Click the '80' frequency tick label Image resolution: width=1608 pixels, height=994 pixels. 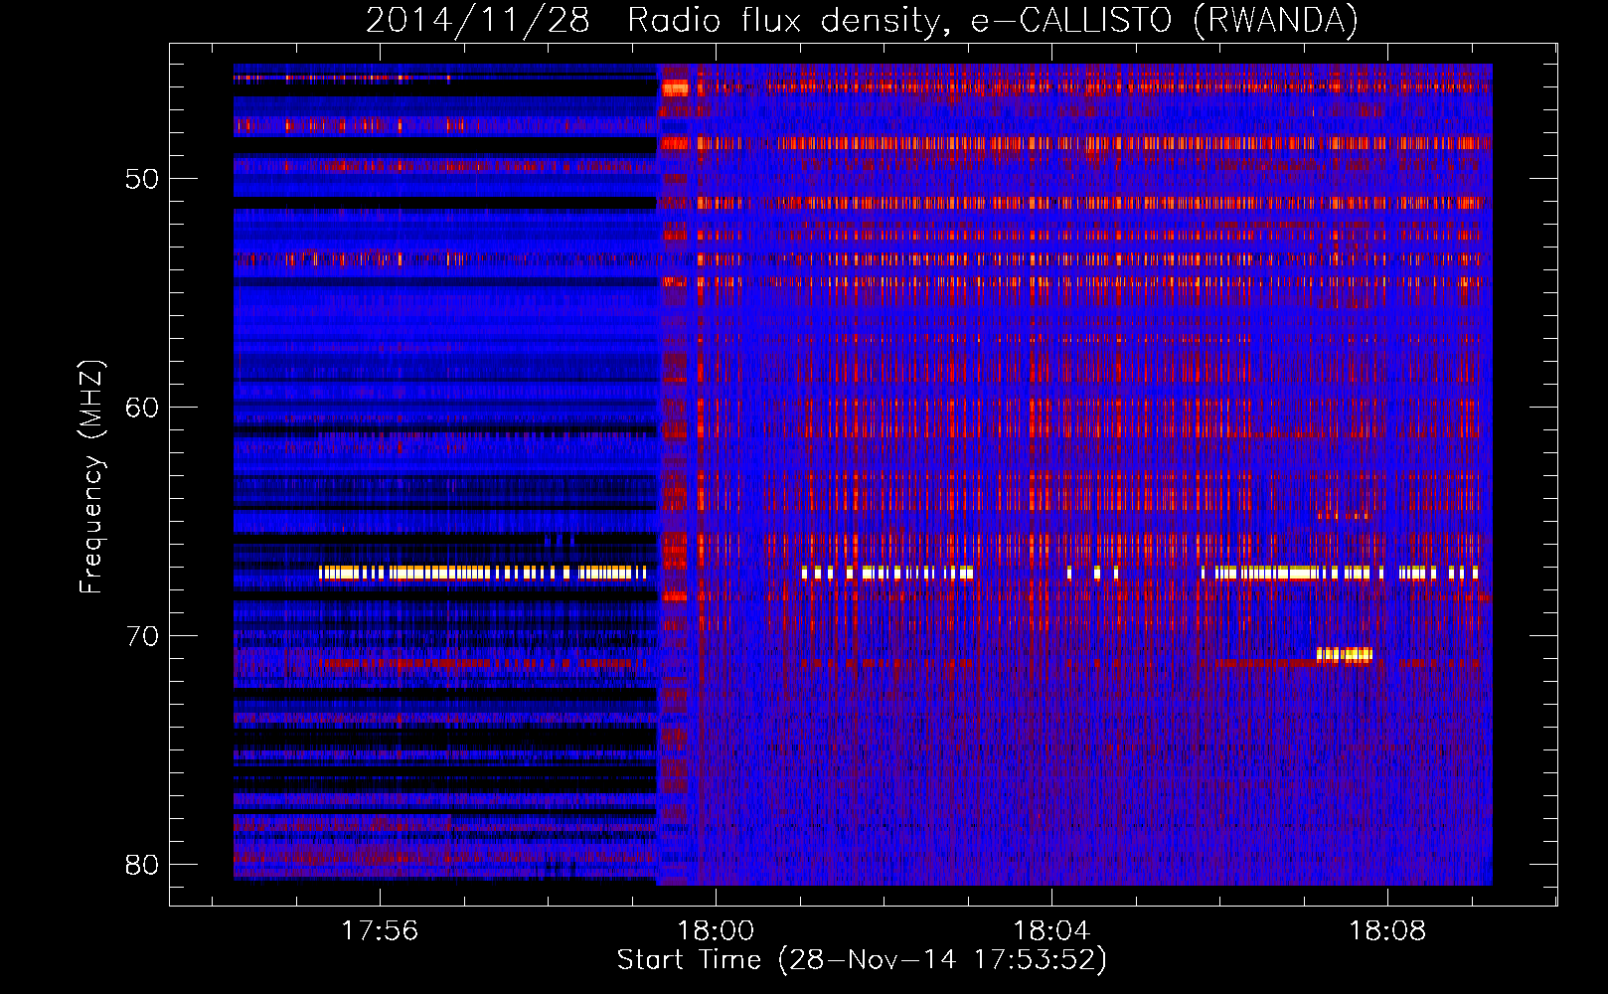142,865
